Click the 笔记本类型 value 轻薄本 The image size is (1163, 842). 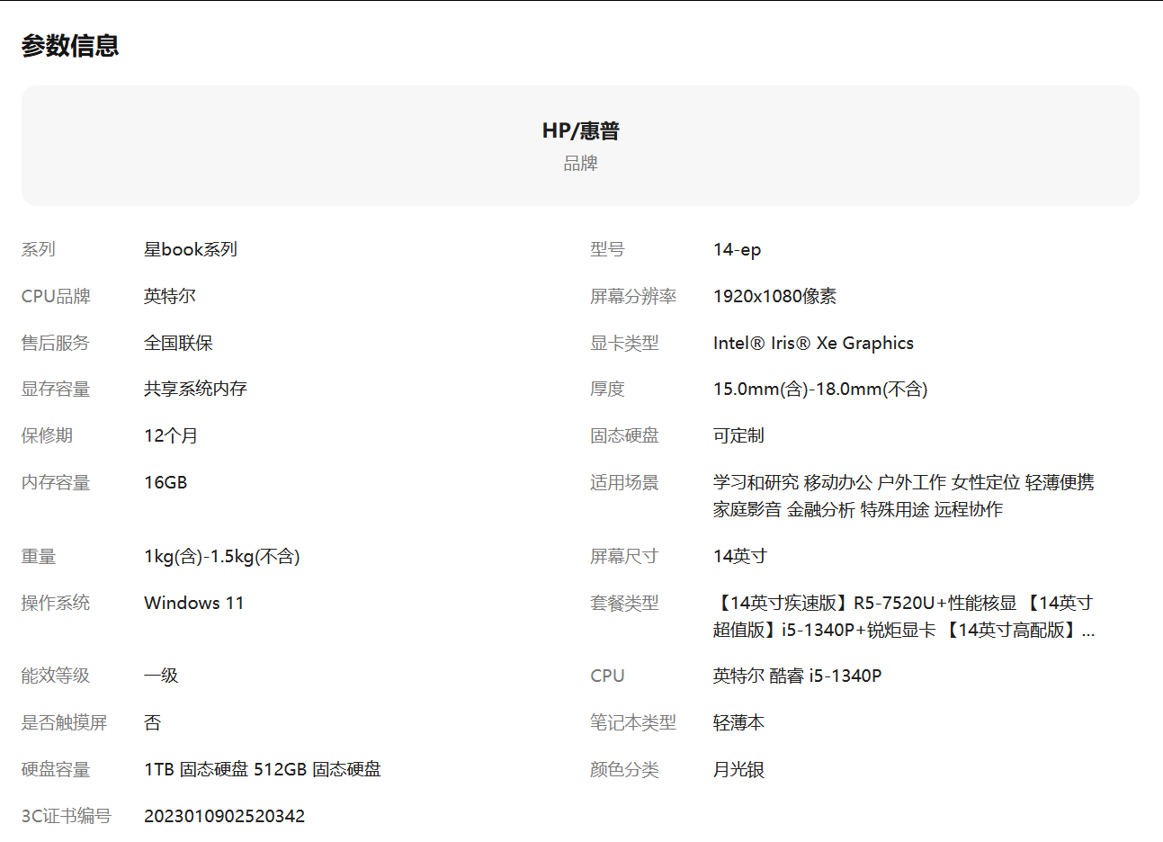tap(739, 722)
